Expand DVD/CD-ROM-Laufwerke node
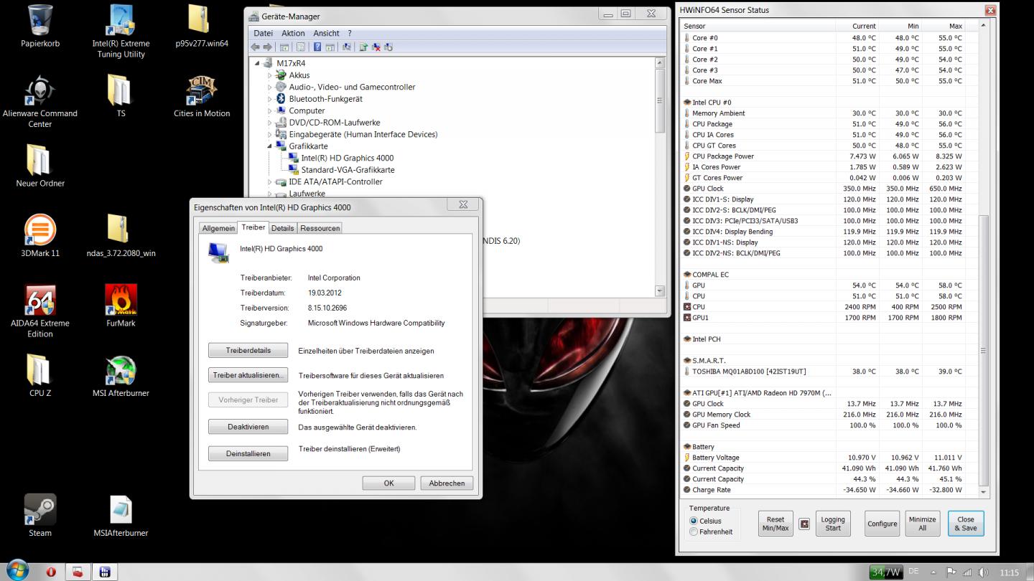 click(x=270, y=123)
